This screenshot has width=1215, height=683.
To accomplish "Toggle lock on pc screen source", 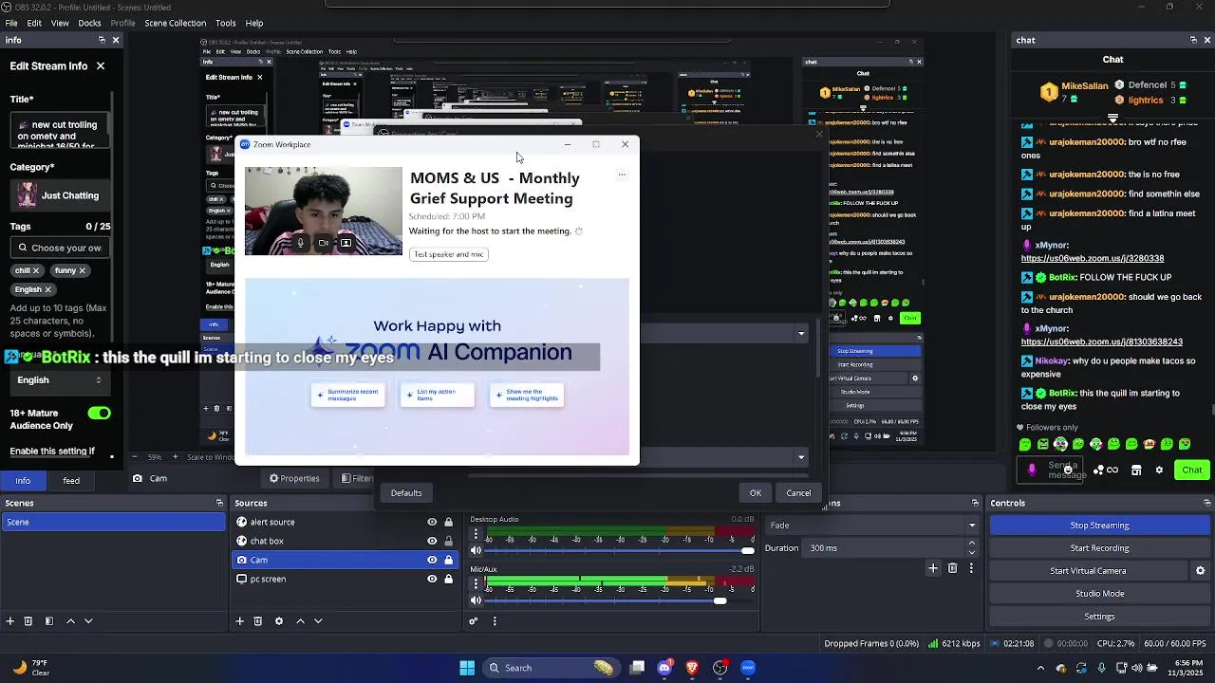I will coord(449,579).
